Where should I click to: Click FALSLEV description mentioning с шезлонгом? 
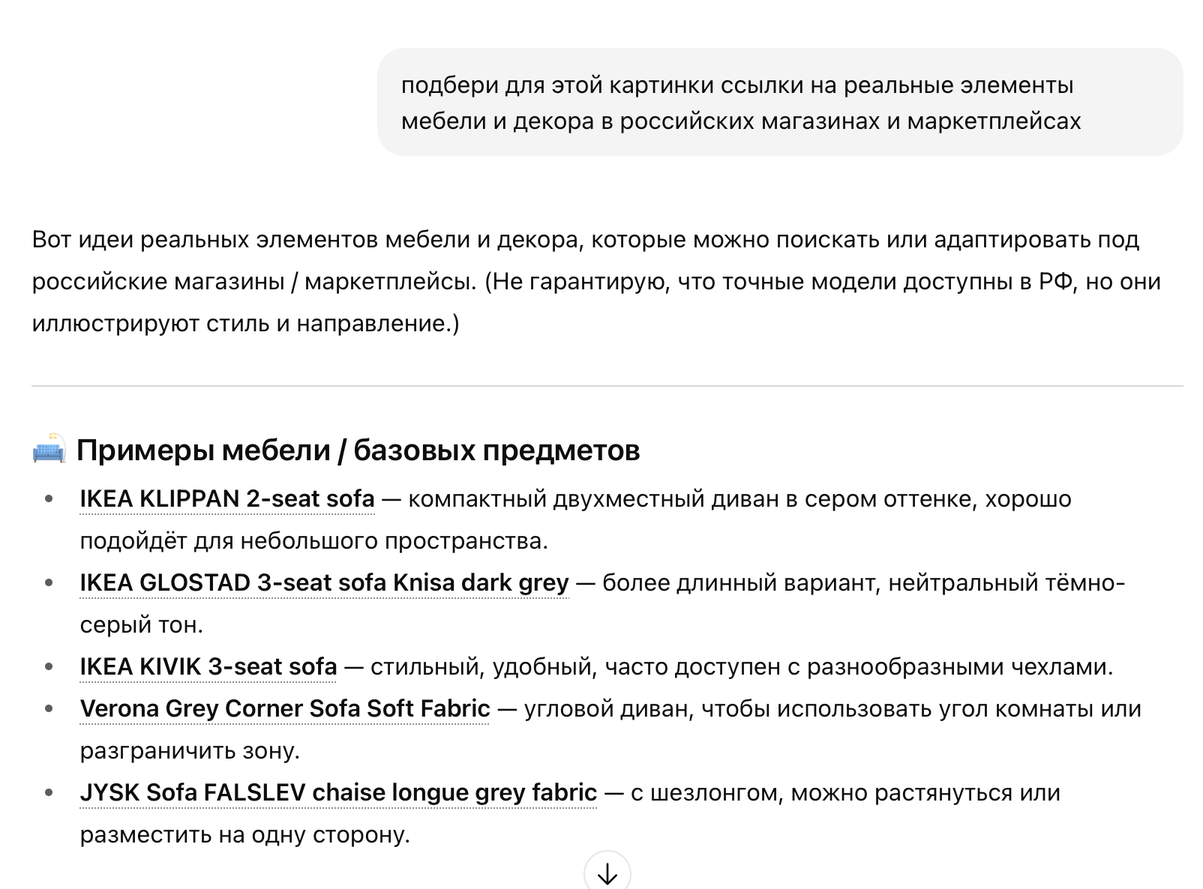pos(844,793)
